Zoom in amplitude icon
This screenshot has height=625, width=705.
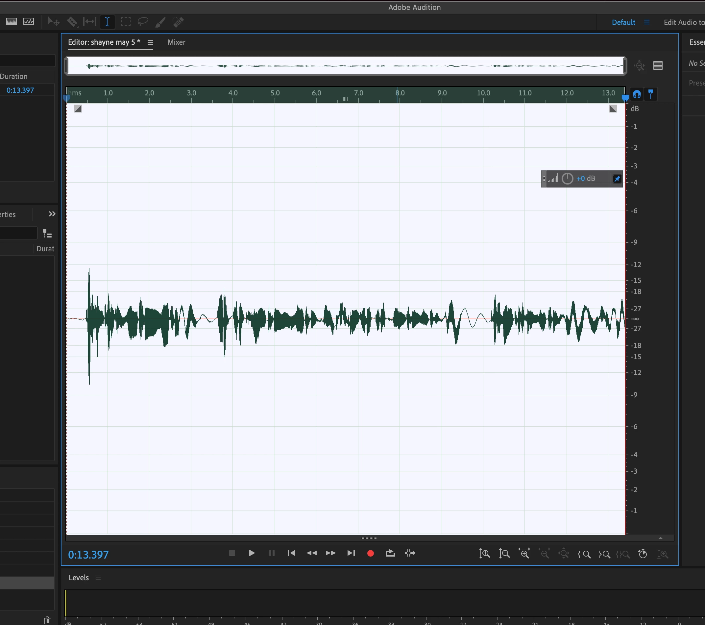485,554
